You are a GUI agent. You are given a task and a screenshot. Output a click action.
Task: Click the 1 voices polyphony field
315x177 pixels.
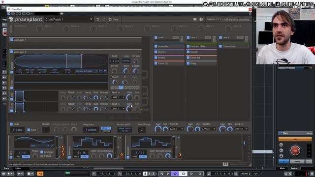[x=91, y=130]
